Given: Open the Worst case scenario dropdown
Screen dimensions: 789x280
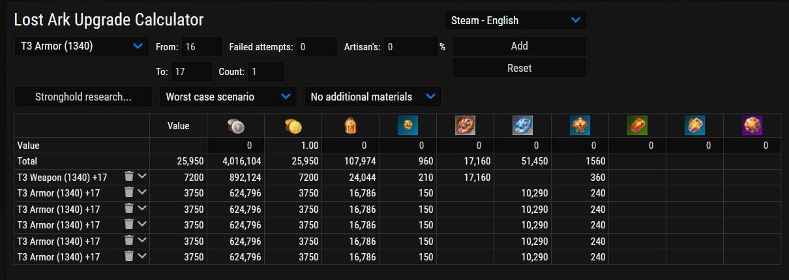Looking at the screenshot, I should coord(228,97).
